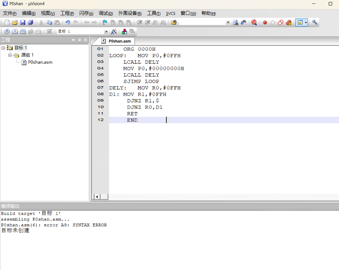339x270 pixels.
Task: Open Configuration with the wrench icon
Action: pos(315,22)
